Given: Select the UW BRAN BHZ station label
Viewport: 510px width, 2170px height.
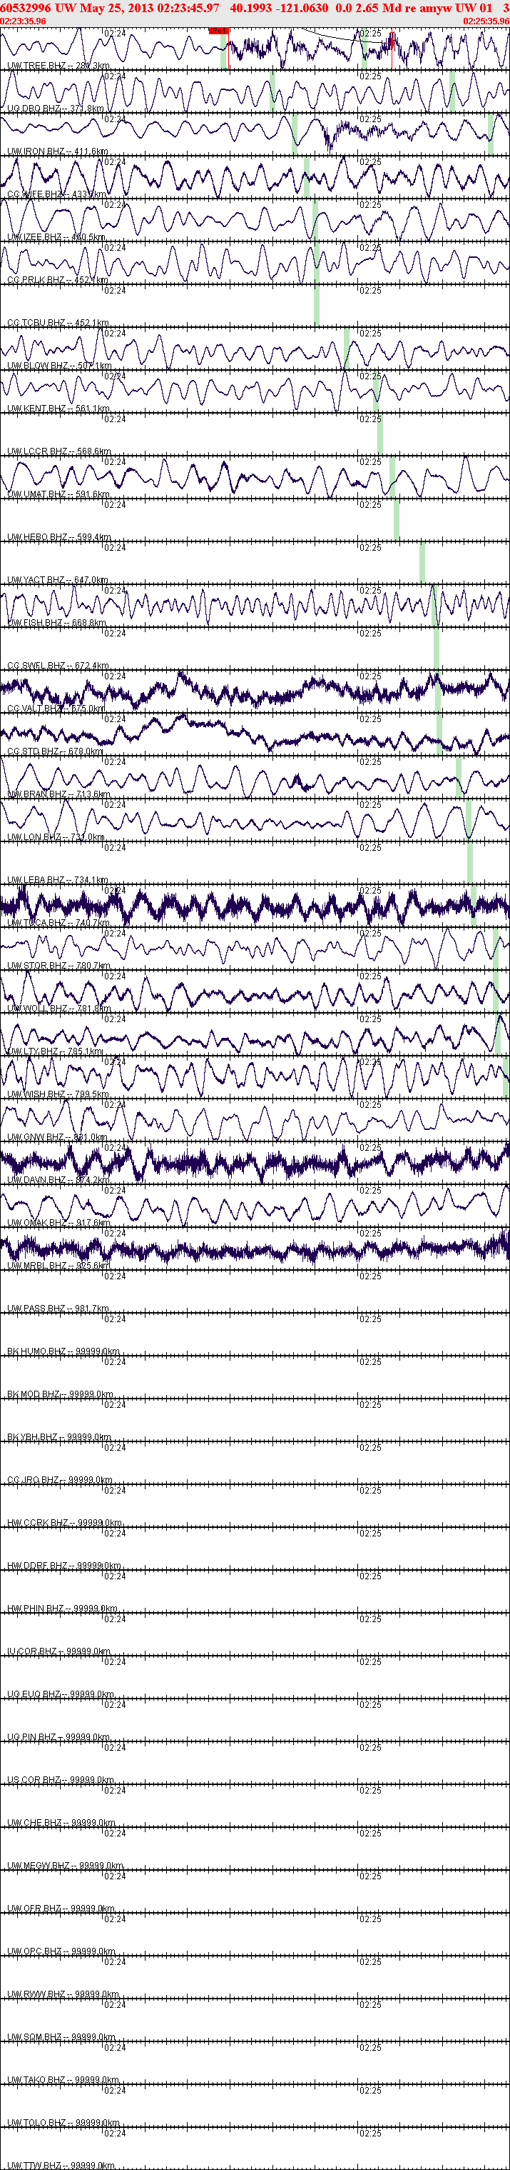Looking at the screenshot, I should click(60, 794).
